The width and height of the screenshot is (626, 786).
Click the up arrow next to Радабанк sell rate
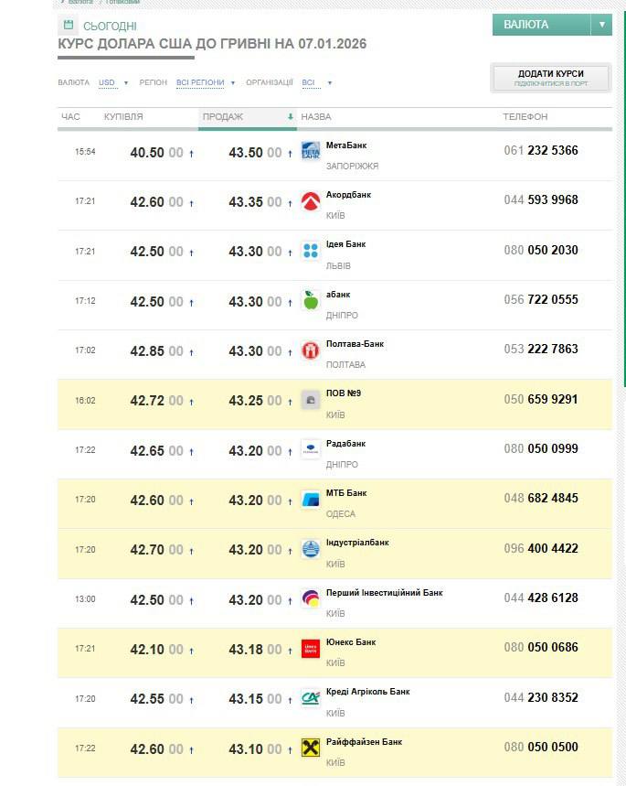pos(289,449)
